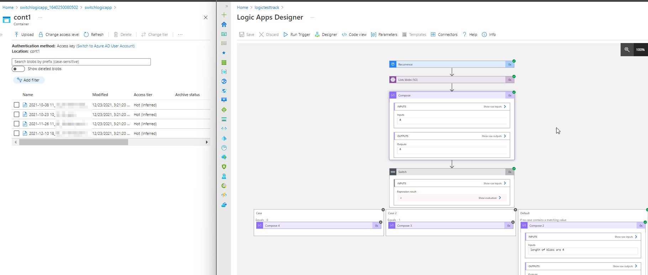
Task: Open switchlogicapp breadcrumb link
Action: 98,7
